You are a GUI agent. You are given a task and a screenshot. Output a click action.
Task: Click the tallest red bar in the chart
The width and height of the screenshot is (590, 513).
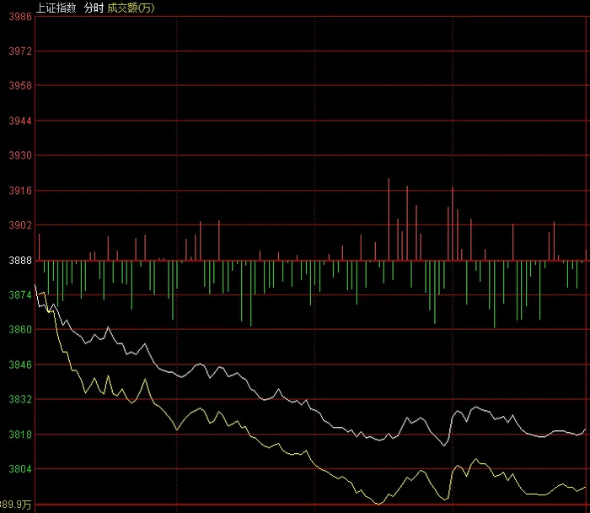[x=389, y=219]
